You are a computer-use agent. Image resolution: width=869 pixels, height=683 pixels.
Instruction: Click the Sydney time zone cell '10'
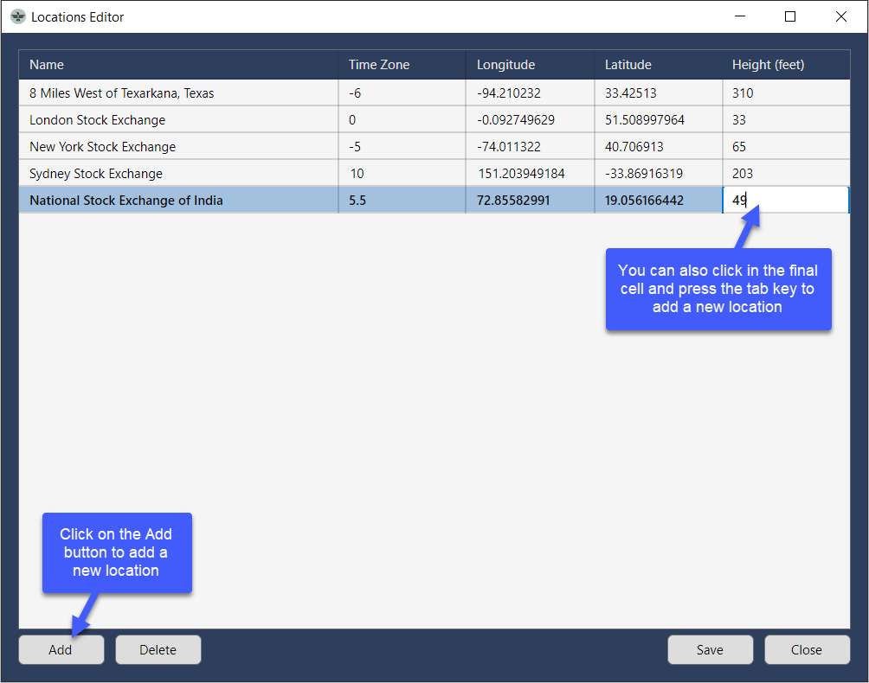(402, 173)
